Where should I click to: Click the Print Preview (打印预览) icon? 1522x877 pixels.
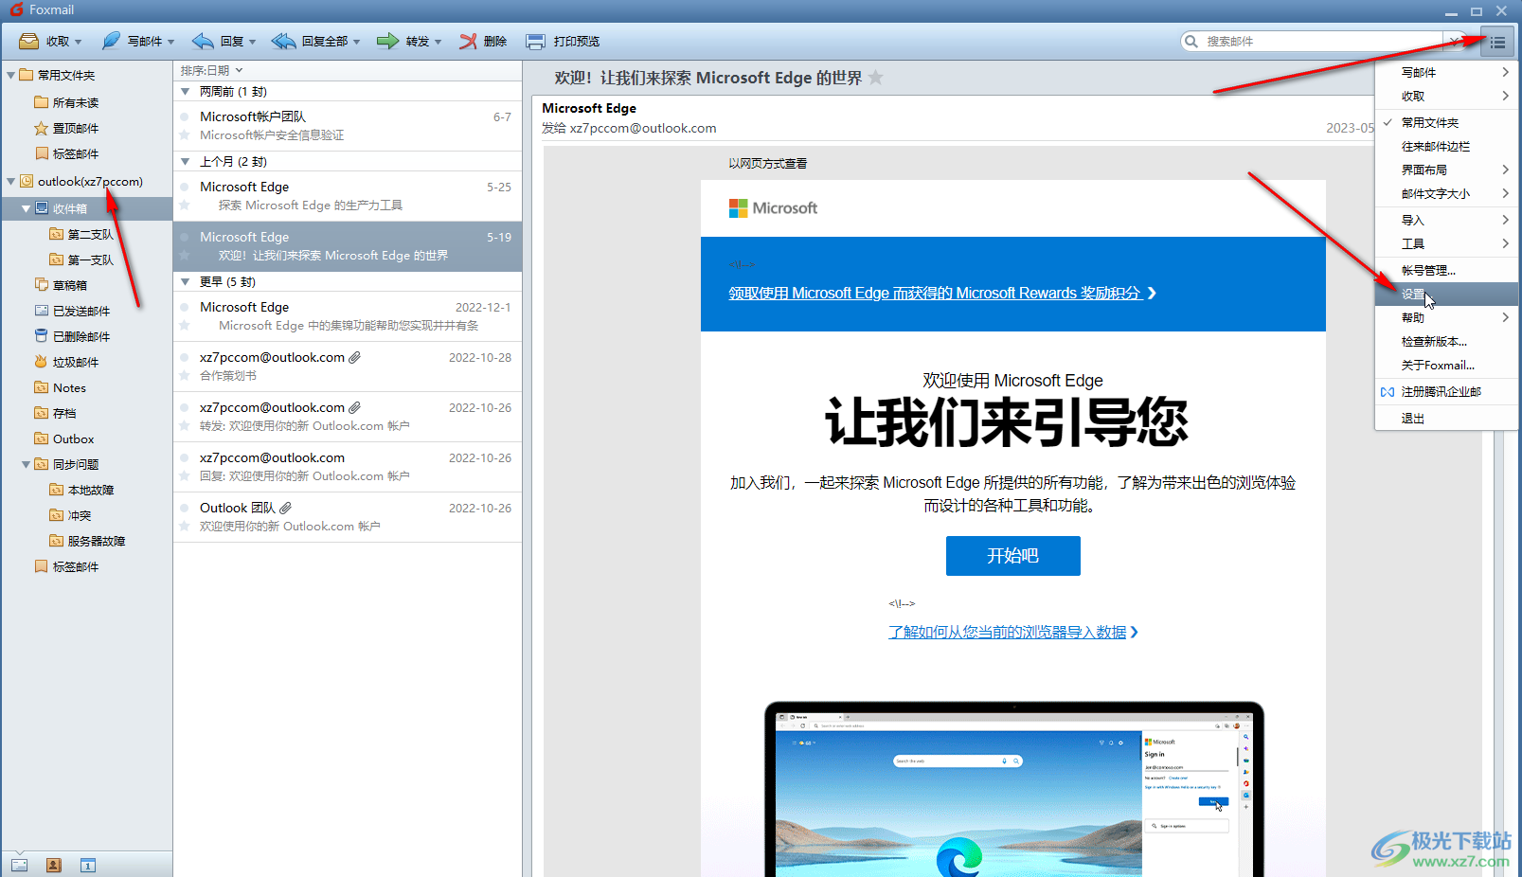pos(536,42)
